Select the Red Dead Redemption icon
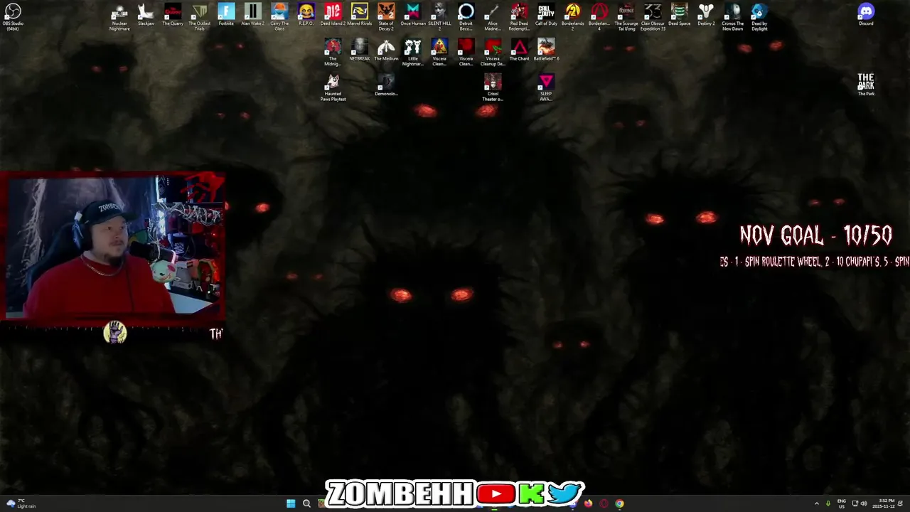Viewport: 910px width, 512px height. [x=519, y=16]
